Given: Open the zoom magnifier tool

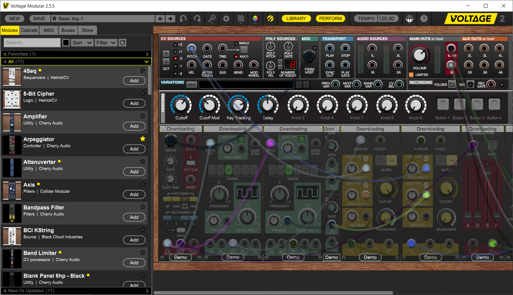Looking at the screenshot, I should 212,19.
